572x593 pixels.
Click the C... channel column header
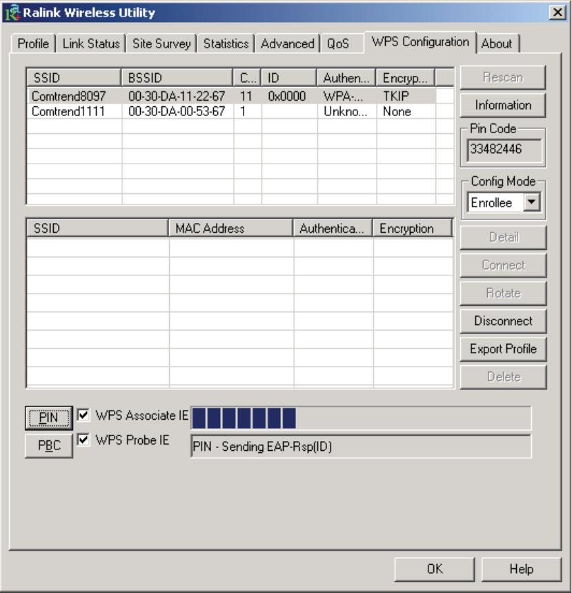(x=247, y=77)
